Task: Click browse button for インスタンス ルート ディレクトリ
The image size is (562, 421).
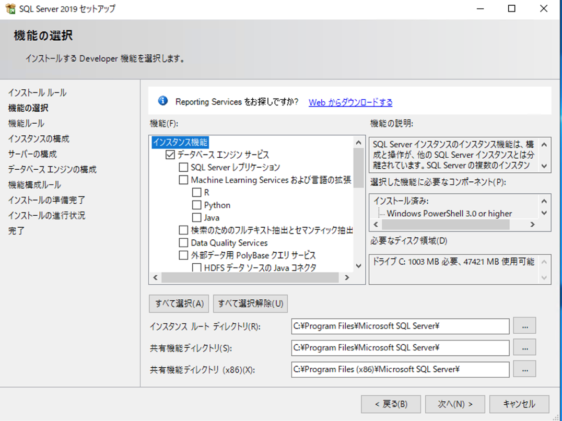Action: click(524, 326)
